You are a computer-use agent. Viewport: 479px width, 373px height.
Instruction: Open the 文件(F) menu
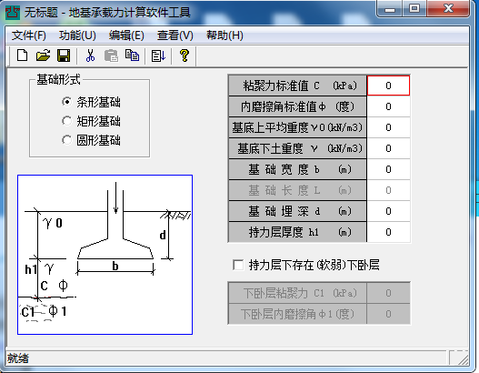[x=29, y=35]
